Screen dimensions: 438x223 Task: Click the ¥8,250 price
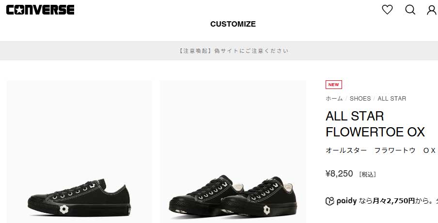(x=339, y=174)
